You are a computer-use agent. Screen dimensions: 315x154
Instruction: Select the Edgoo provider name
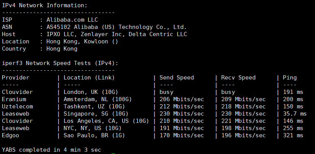[11, 135]
